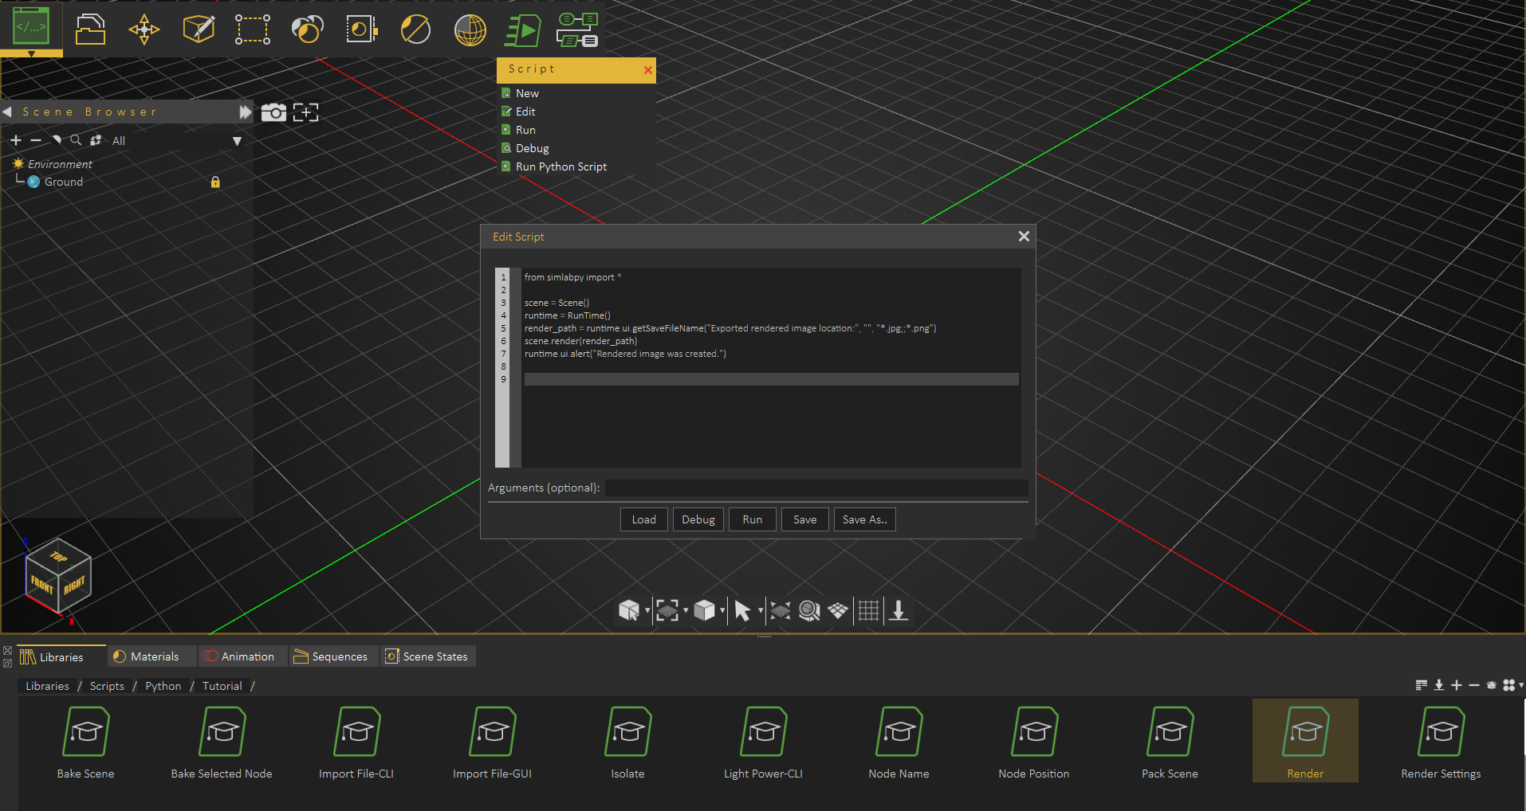Click Scripts in the library breadcrumb path
Image resolution: width=1526 pixels, height=811 pixels.
click(106, 685)
